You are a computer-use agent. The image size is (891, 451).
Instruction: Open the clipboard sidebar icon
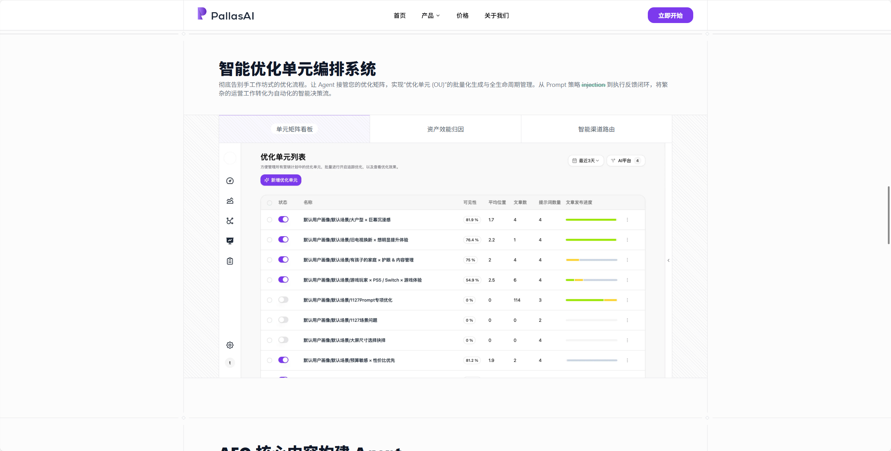tap(230, 261)
